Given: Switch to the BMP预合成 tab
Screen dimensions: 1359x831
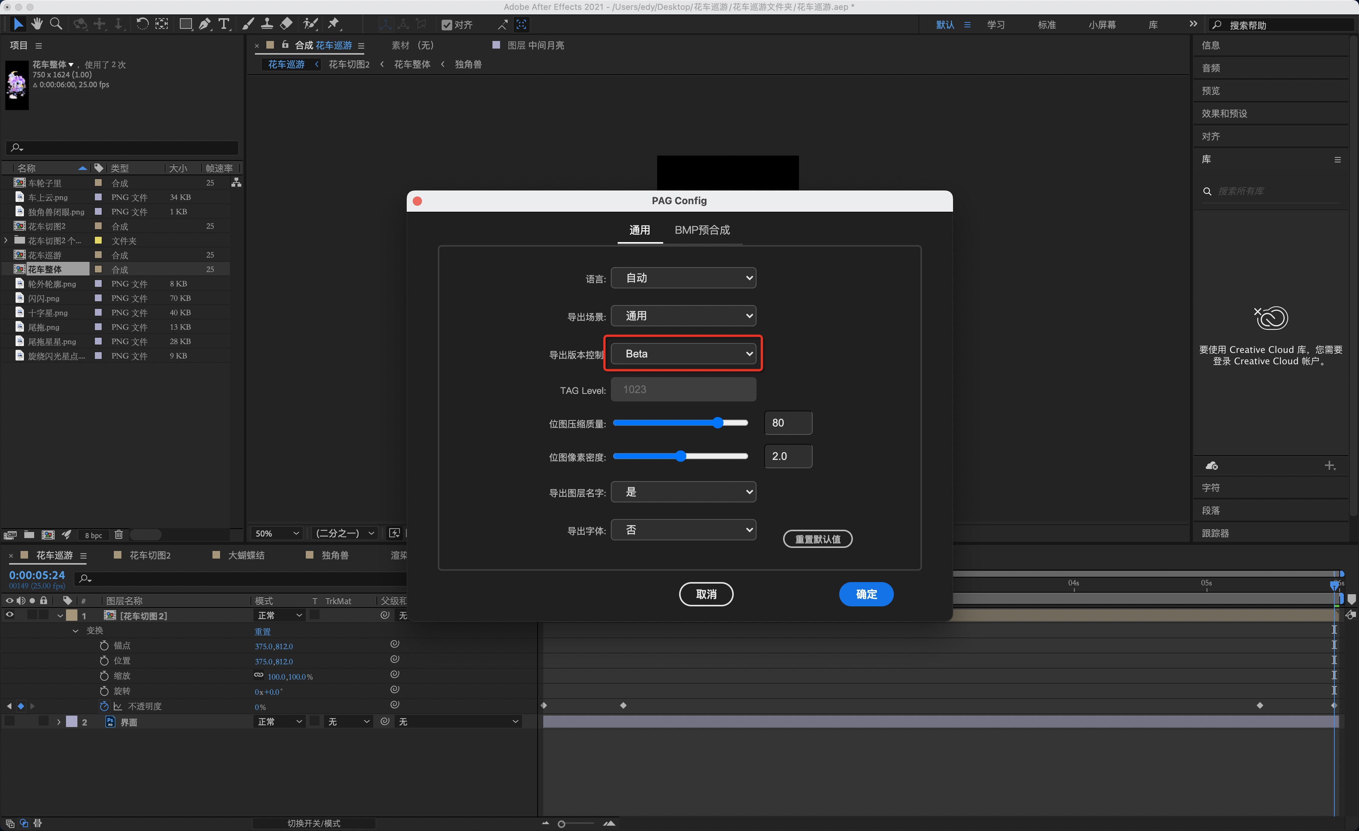Looking at the screenshot, I should point(702,230).
